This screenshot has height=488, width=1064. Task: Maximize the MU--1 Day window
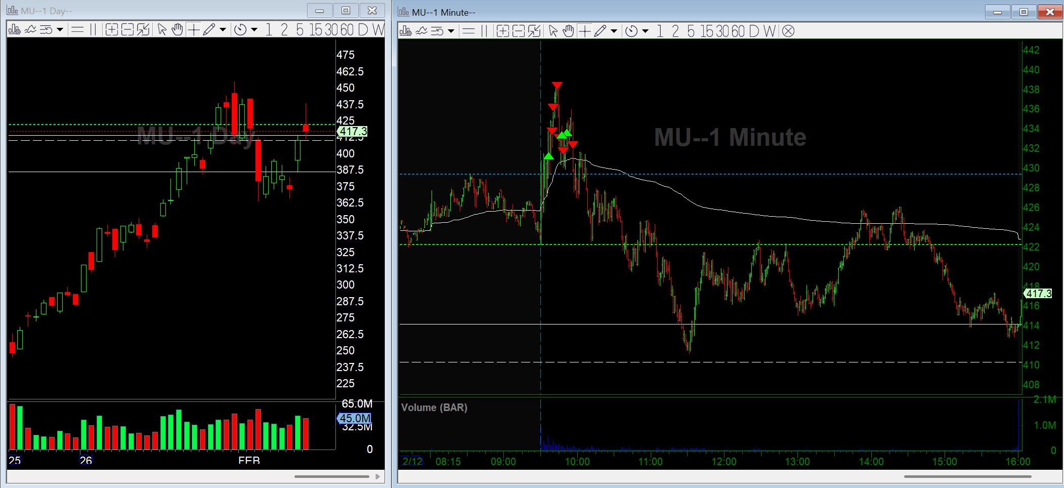click(346, 11)
